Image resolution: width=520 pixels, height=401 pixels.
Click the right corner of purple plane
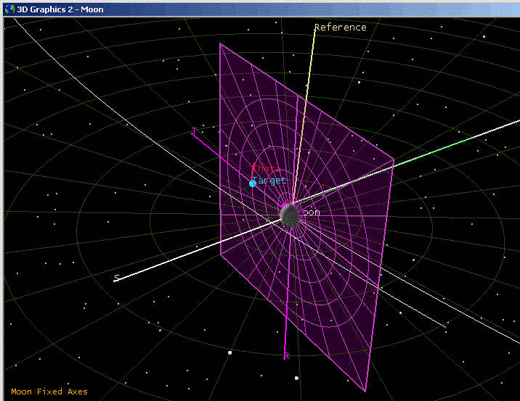[x=394, y=160]
